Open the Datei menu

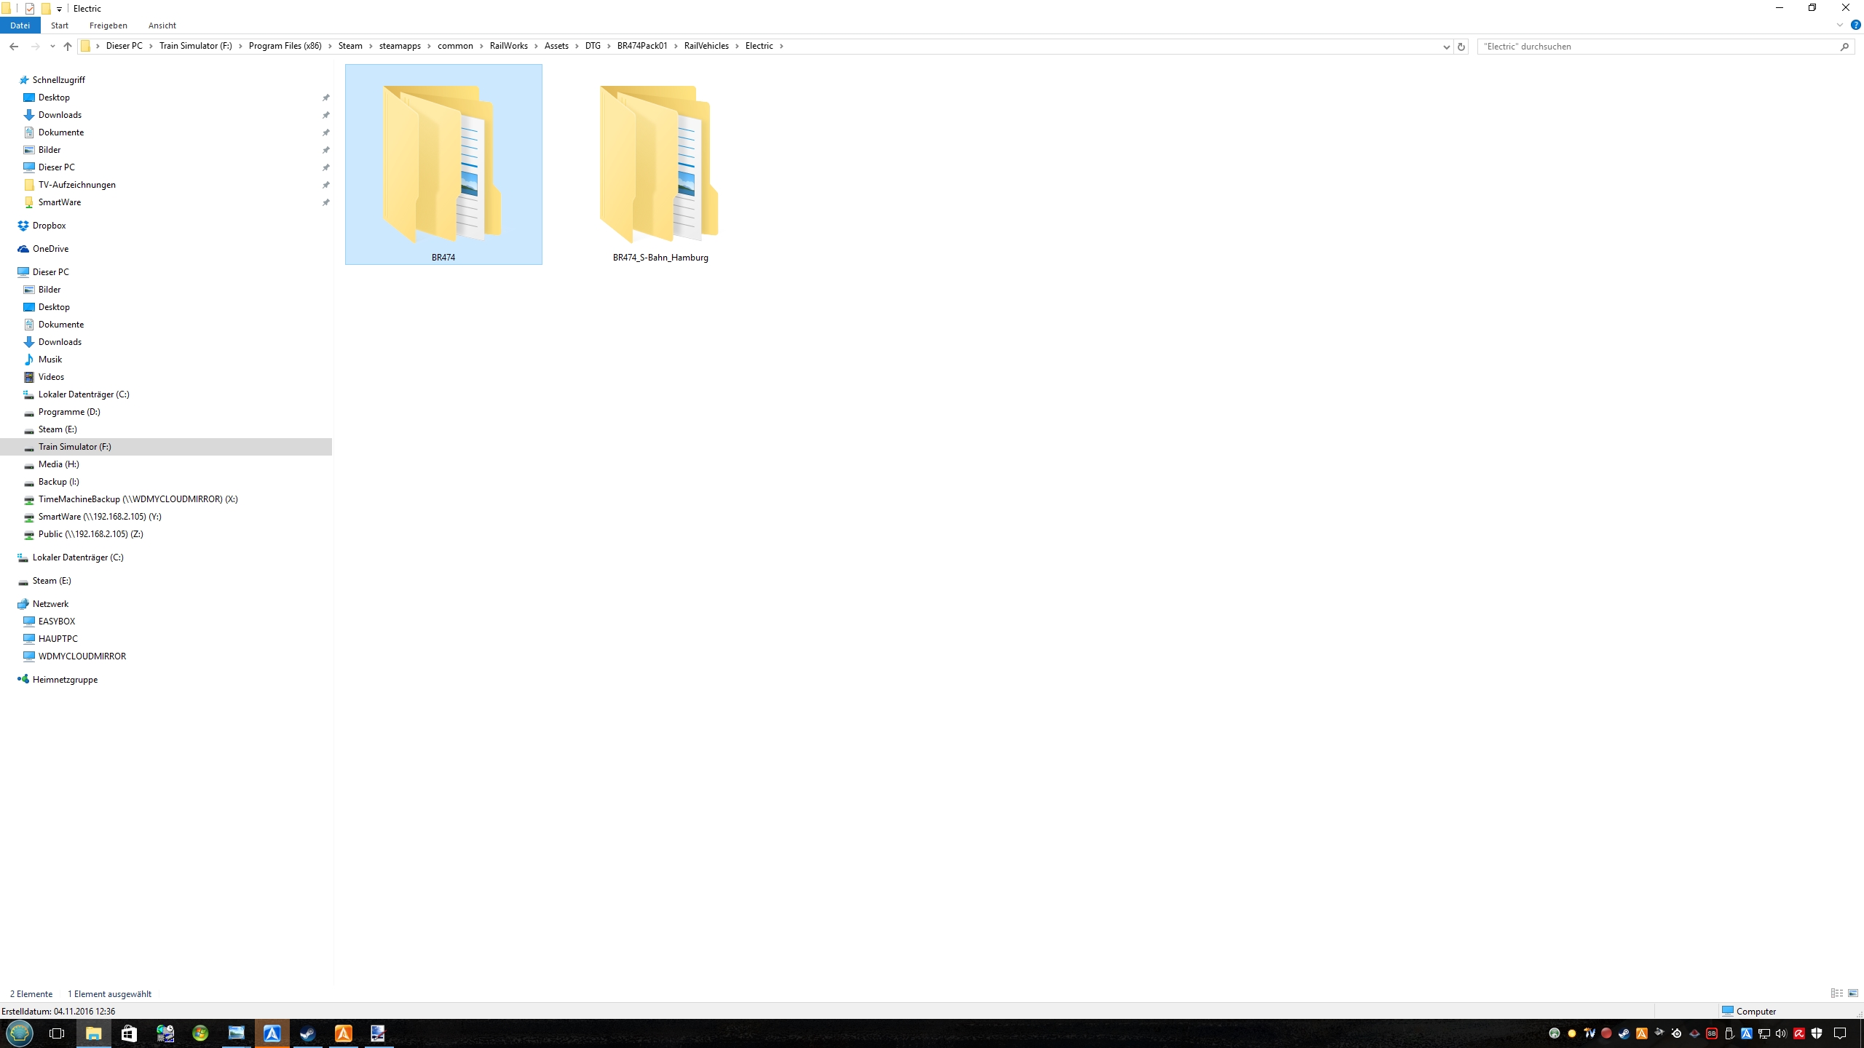20,25
